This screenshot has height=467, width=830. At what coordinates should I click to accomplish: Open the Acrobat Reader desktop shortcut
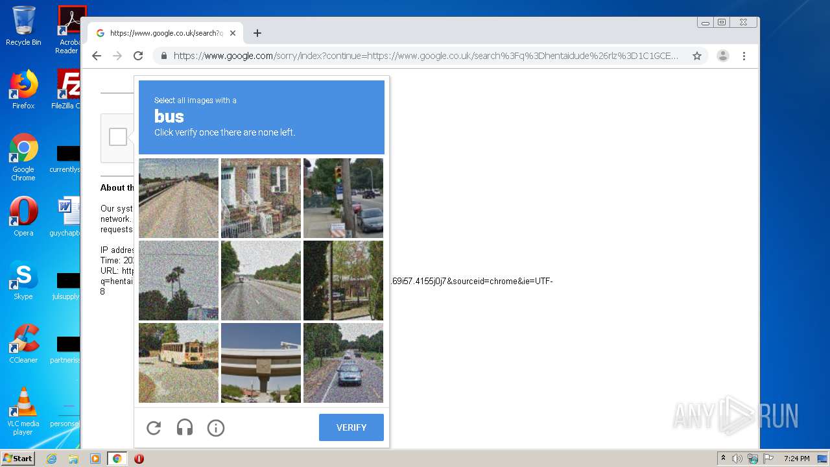[69, 30]
